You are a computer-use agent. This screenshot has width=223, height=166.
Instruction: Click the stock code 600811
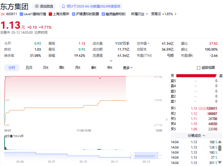[12, 14]
